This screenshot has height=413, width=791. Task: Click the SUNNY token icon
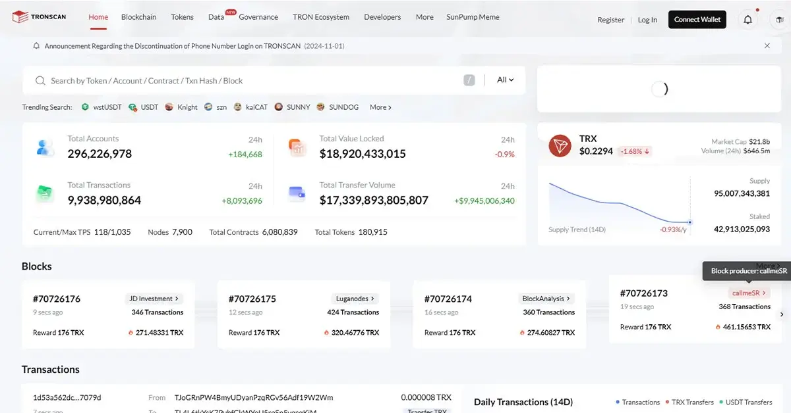click(279, 107)
